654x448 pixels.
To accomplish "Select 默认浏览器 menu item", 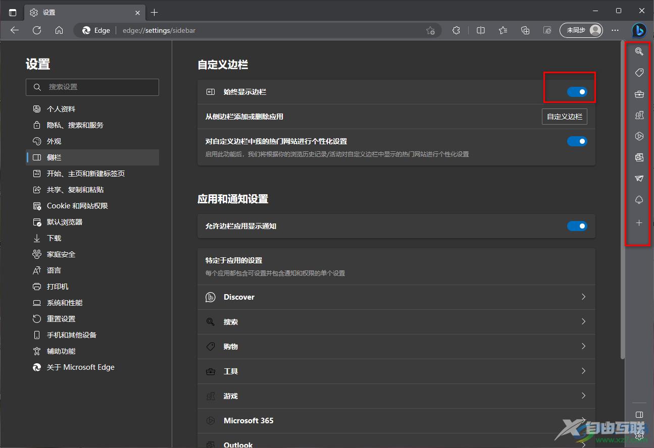I will pyautogui.click(x=92, y=222).
